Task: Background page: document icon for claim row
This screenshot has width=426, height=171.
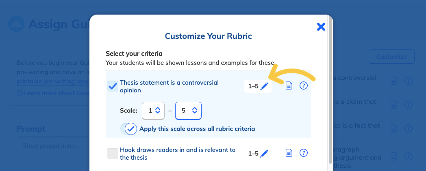Action: click(393, 105)
